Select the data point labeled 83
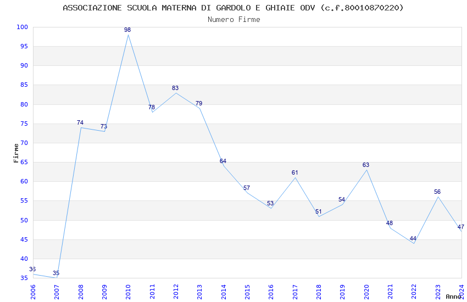The image size is (467, 302). tap(175, 88)
